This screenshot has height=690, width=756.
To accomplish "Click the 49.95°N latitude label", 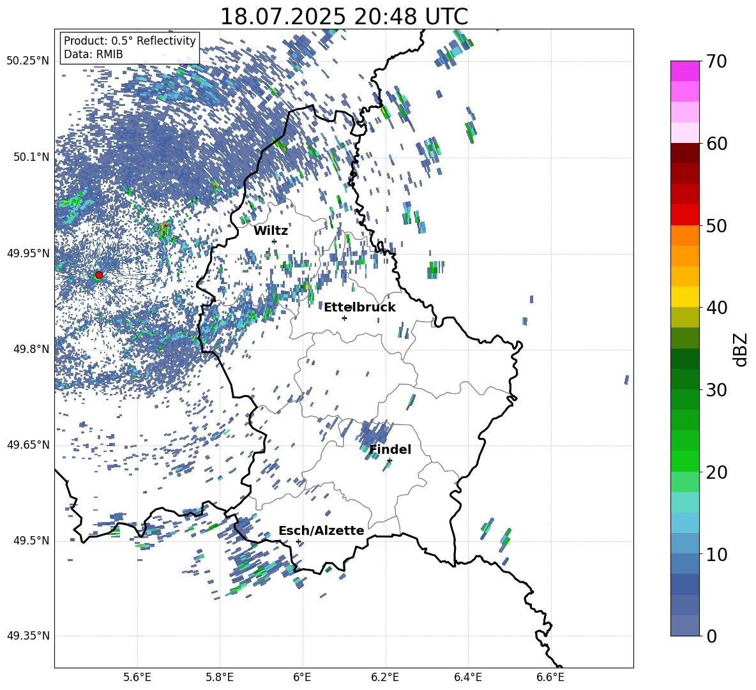I will coord(28,253).
